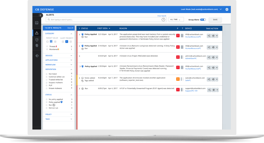This screenshot has height=143, width=264.
Task: Check the Known malware checkbox
Action: pyautogui.click(x=47, y=88)
